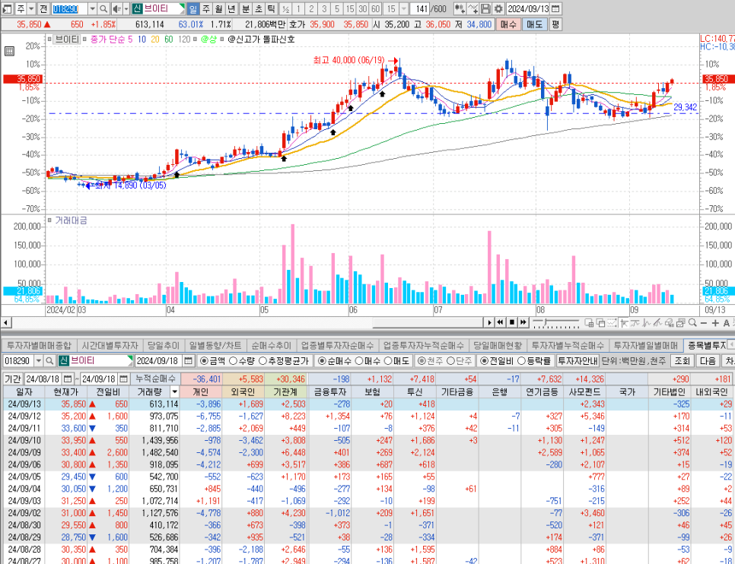Select the 순매수 radio button
Screen dimensions: 735x564
pos(322,361)
